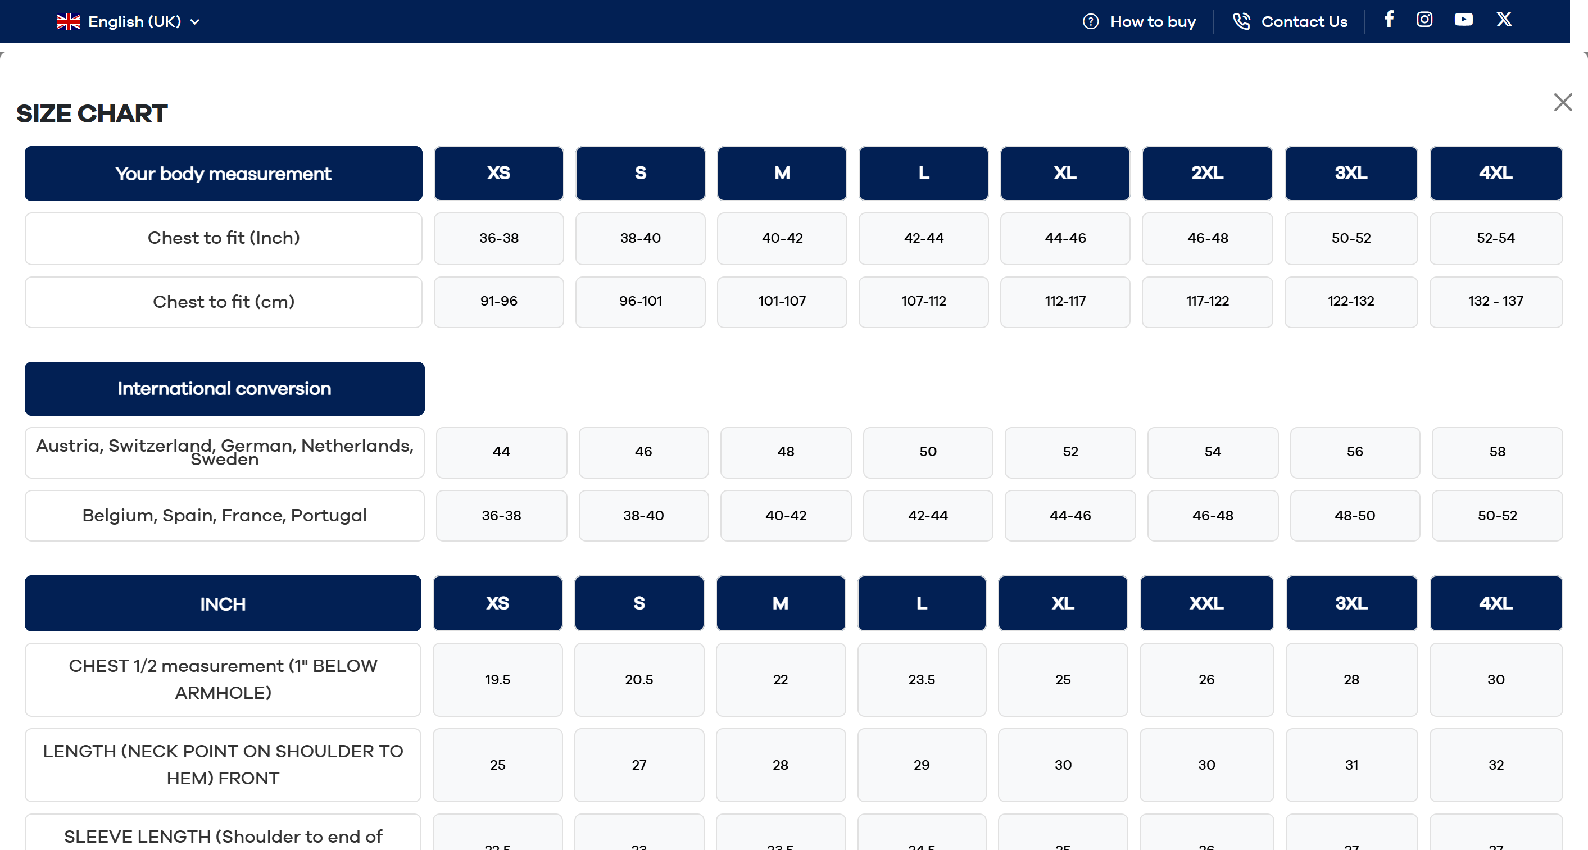The height and width of the screenshot is (850, 1588).
Task: Open the Contact Us link
Action: pos(1304,21)
